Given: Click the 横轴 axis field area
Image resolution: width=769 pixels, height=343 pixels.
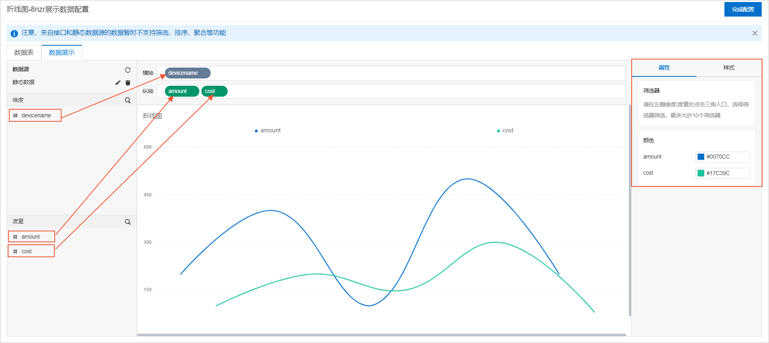Looking at the screenshot, I should point(391,73).
